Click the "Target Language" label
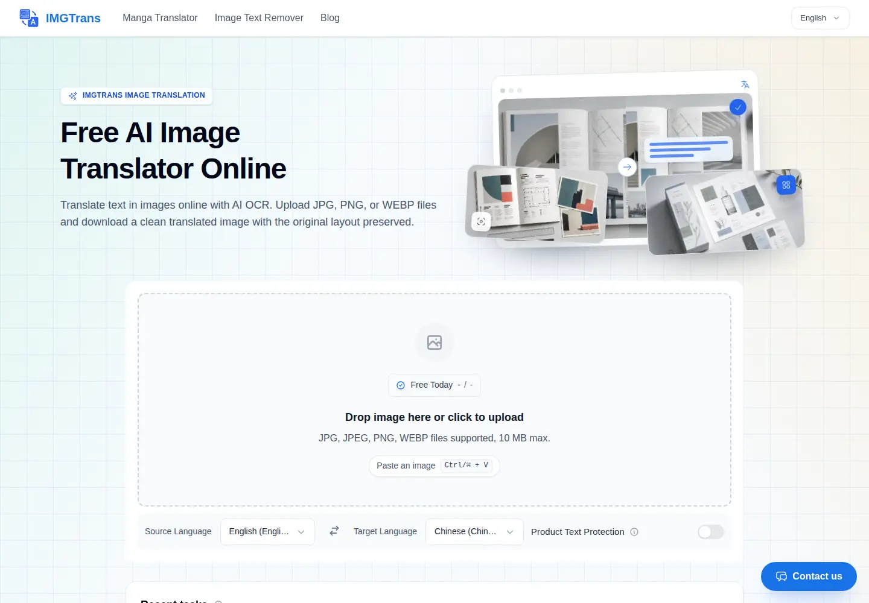Screen dimensions: 869x603 385,531
